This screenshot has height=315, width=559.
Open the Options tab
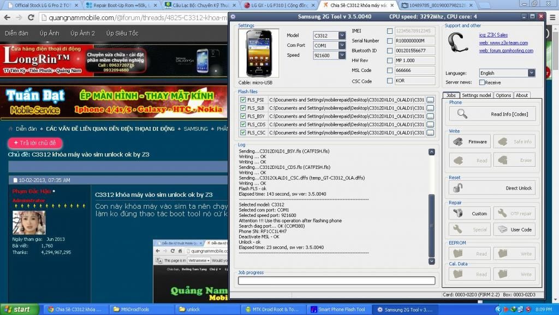point(503,95)
